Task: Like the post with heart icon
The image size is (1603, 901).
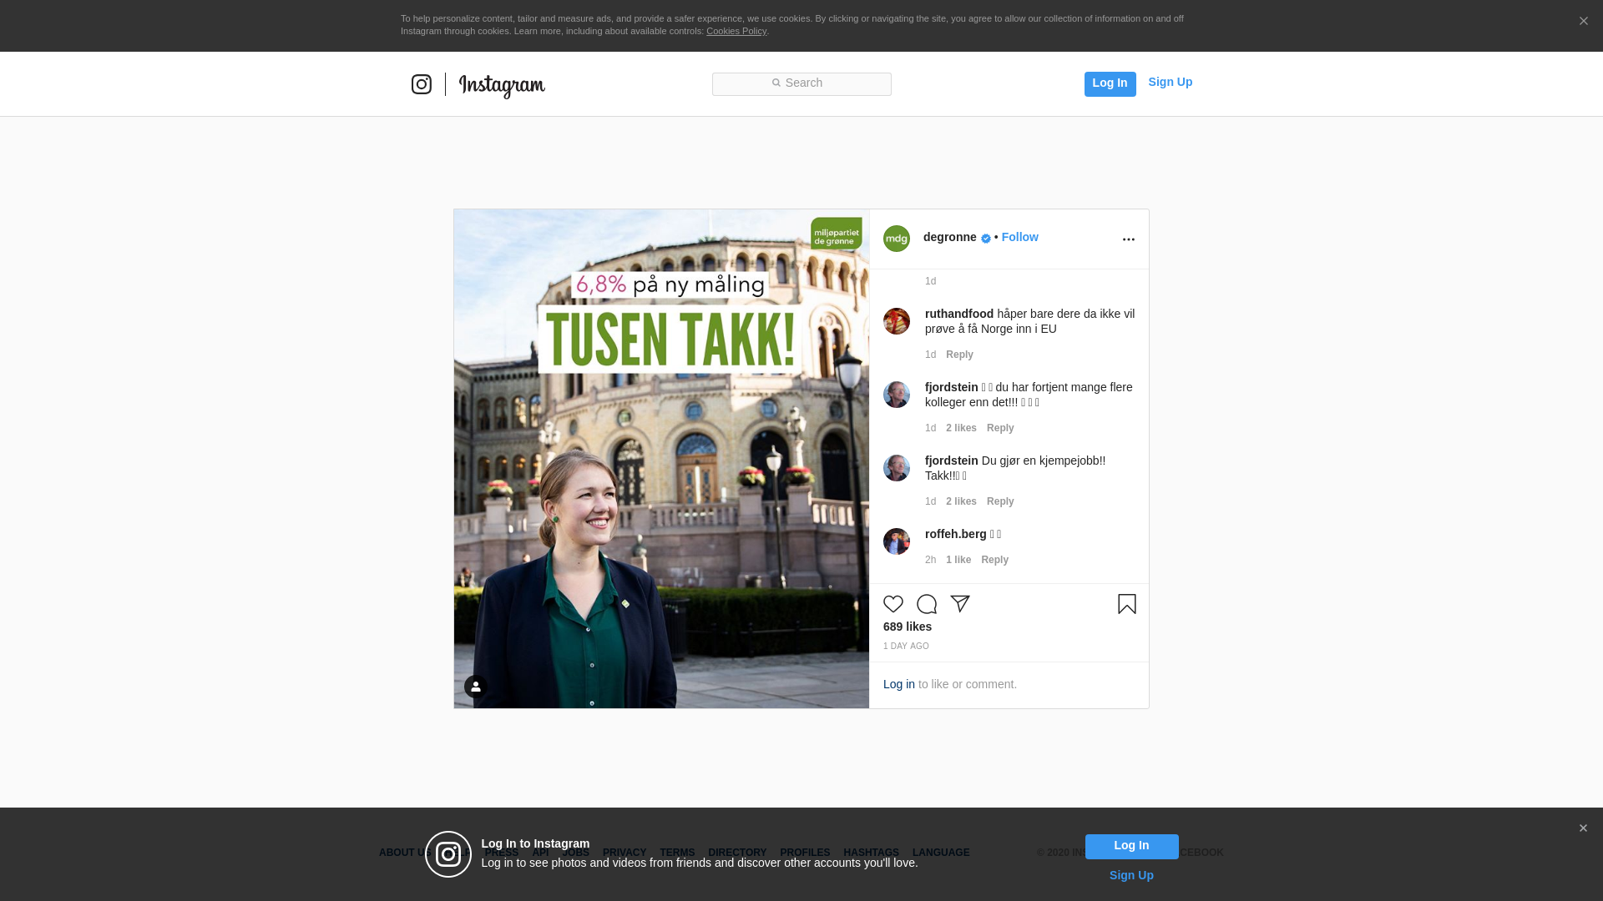Action: point(893,604)
